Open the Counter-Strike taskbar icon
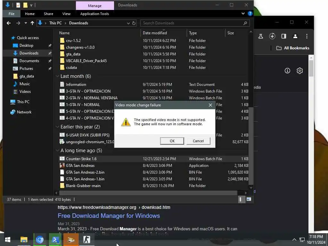The height and width of the screenshot is (246, 328). point(86,240)
